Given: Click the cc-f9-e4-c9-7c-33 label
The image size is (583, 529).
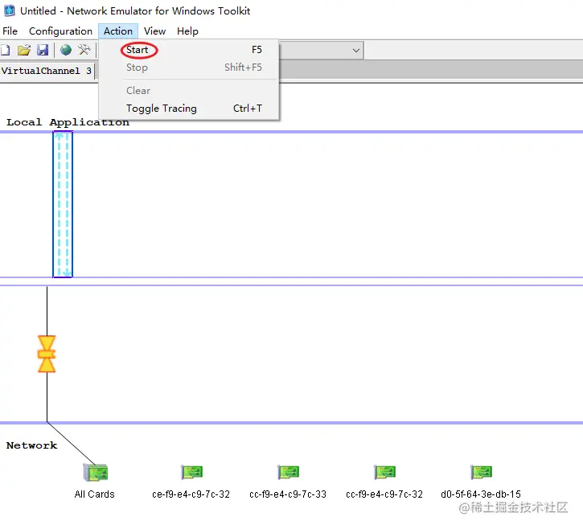Looking at the screenshot, I should tap(288, 494).
